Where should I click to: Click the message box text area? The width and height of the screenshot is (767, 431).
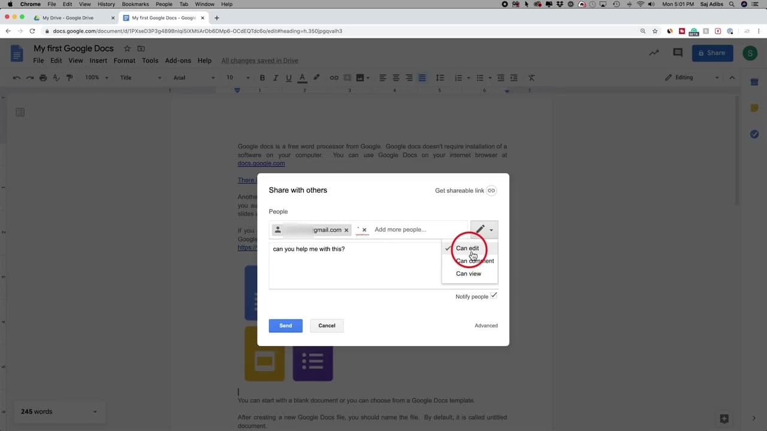[x=355, y=265]
